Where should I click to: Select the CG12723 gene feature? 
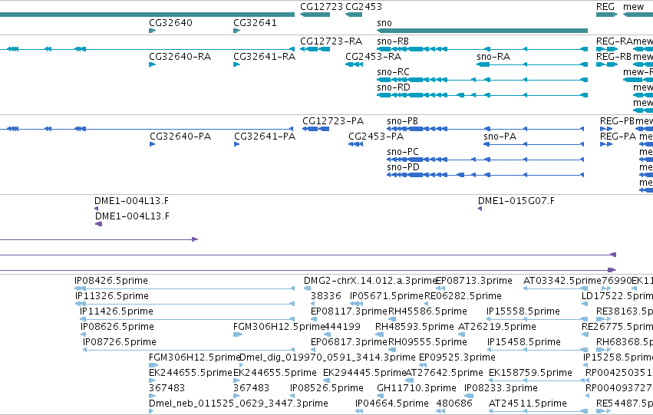[315, 15]
